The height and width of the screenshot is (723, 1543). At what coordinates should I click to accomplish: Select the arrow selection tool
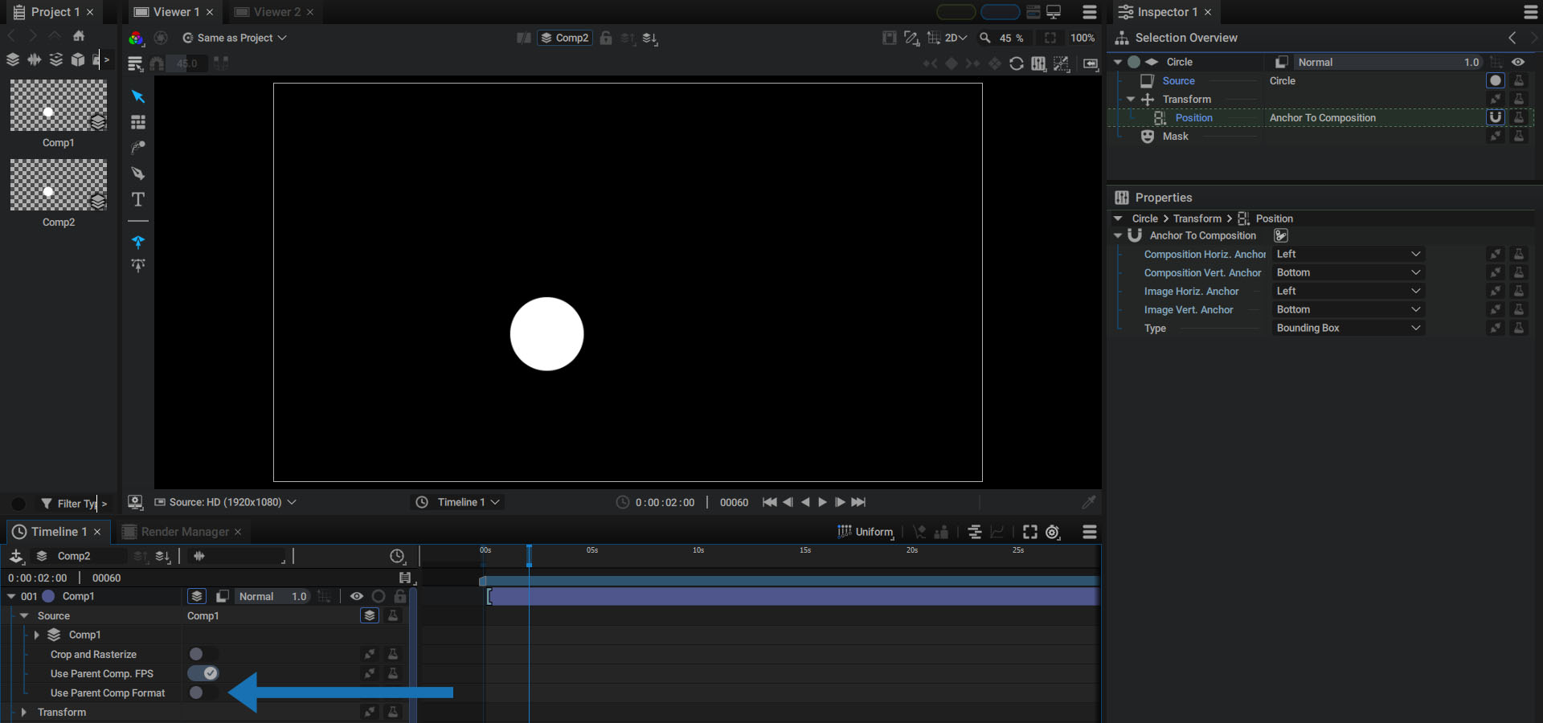(x=138, y=96)
